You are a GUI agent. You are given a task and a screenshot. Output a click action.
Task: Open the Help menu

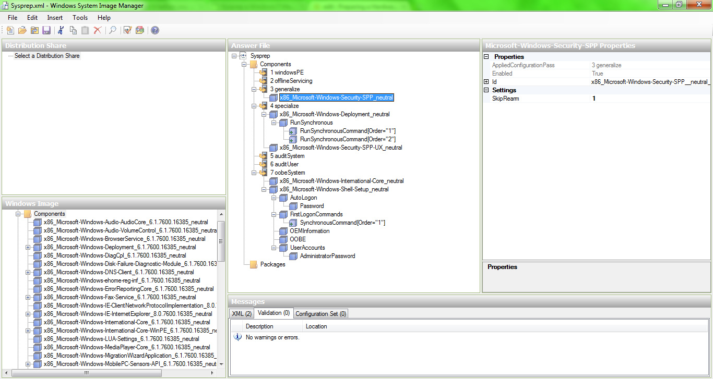click(104, 18)
